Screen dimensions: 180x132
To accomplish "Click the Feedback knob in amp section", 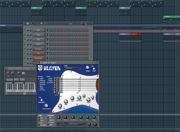I will point(73,117).
